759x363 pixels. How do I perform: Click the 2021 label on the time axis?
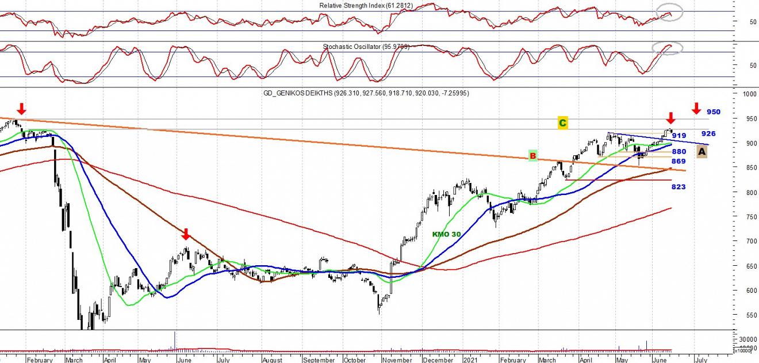click(x=471, y=360)
